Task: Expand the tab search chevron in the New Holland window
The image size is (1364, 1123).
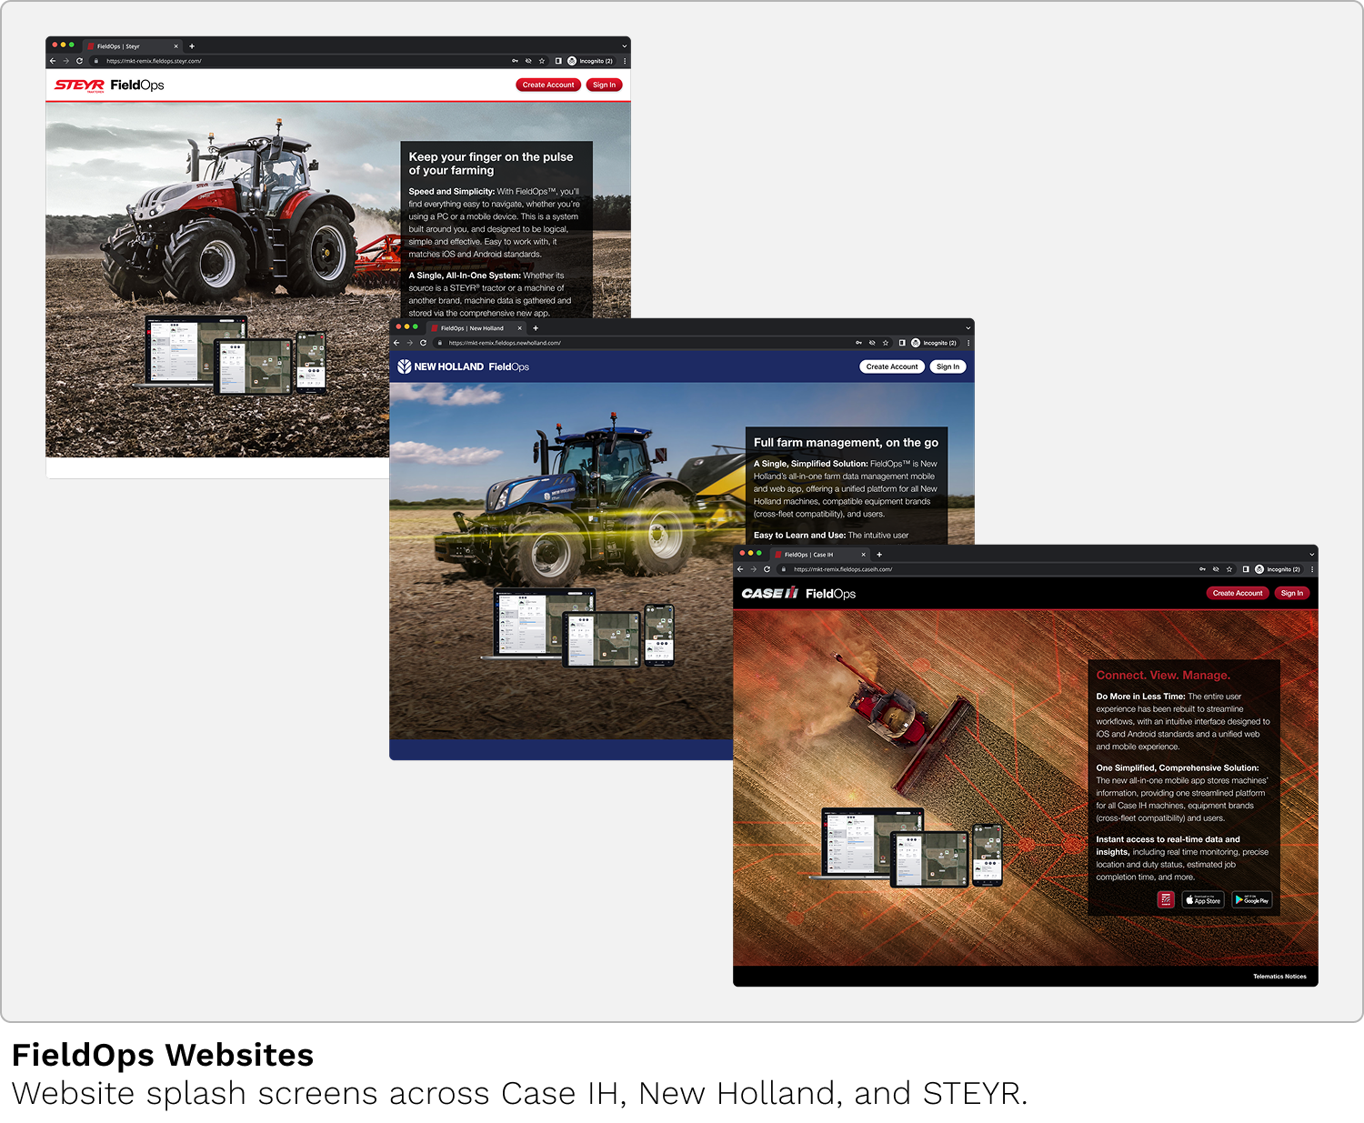Action: coord(968,328)
